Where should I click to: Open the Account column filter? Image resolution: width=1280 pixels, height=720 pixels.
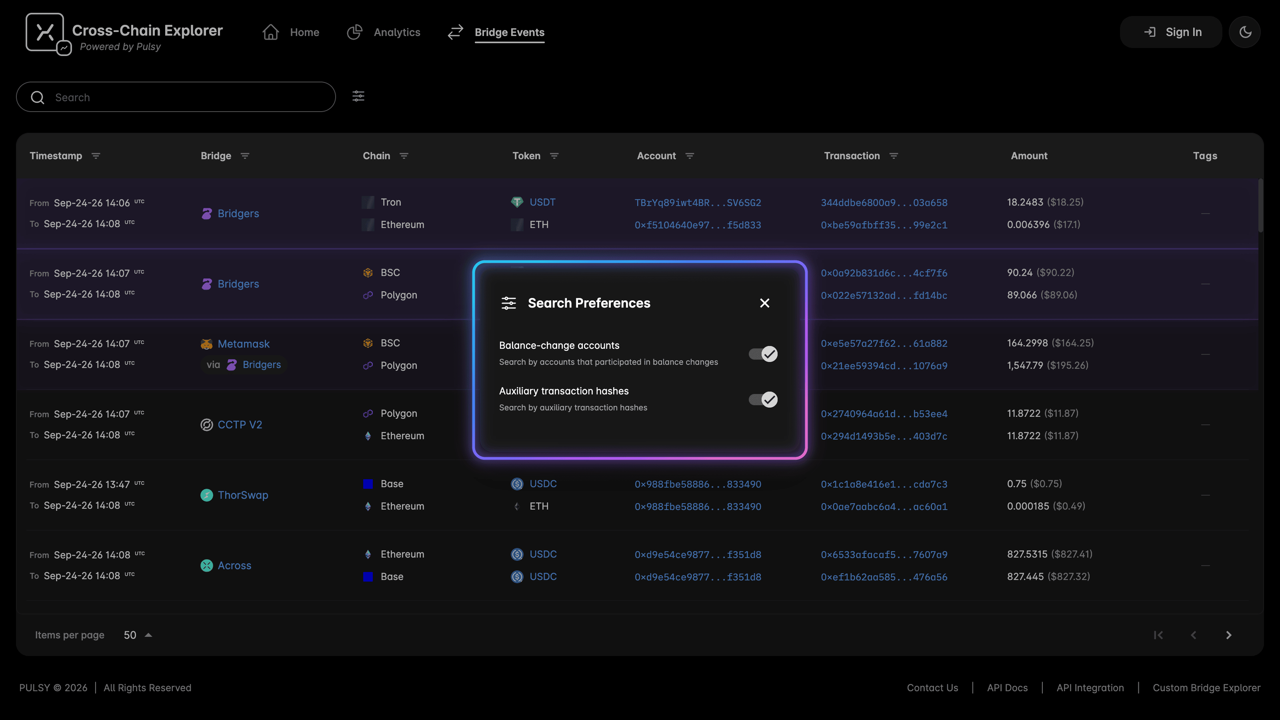click(x=690, y=156)
